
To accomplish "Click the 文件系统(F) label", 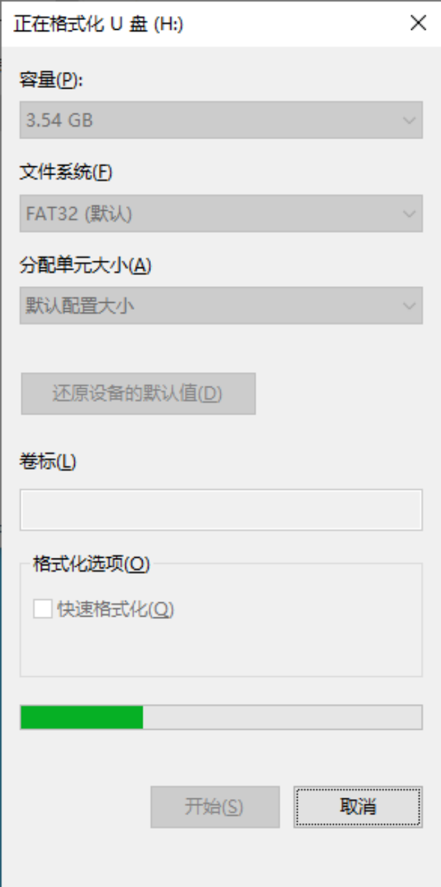I will point(66,173).
